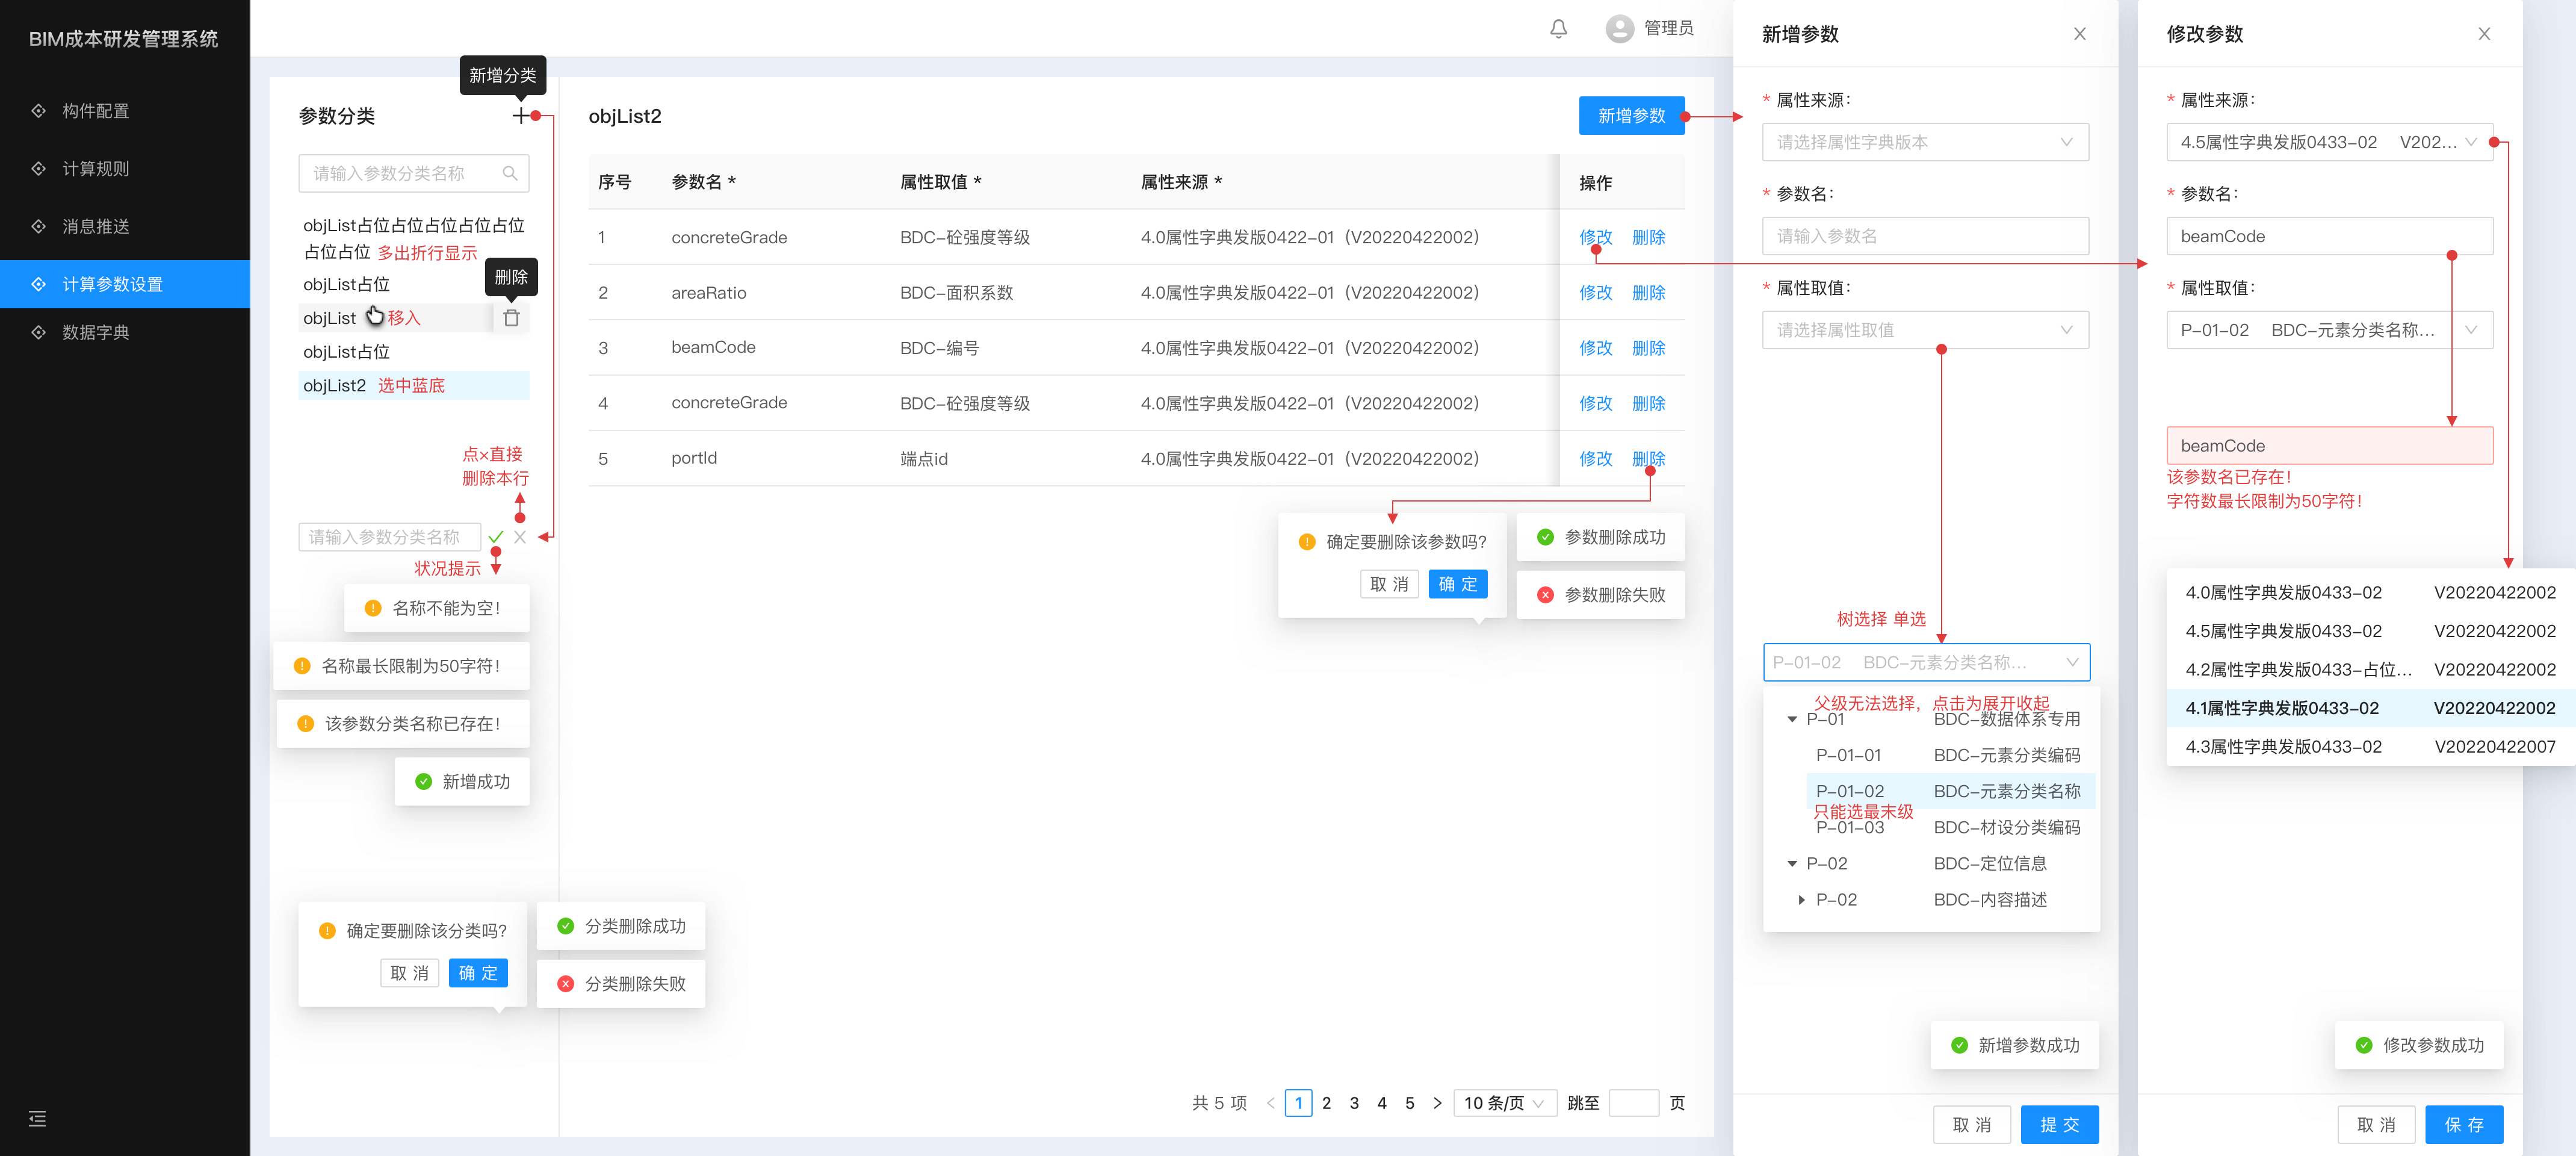Go to page 3 in pagination

tap(1354, 1103)
